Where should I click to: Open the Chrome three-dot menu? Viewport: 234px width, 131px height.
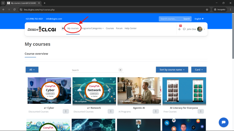point(230,9)
